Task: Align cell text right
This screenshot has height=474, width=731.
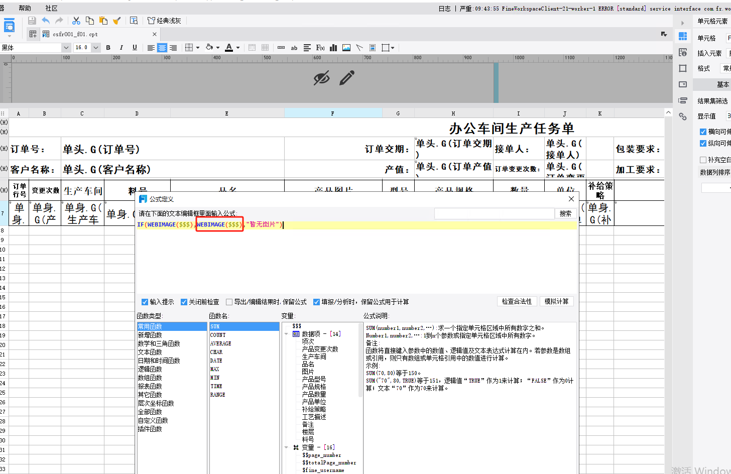Action: [x=173, y=48]
